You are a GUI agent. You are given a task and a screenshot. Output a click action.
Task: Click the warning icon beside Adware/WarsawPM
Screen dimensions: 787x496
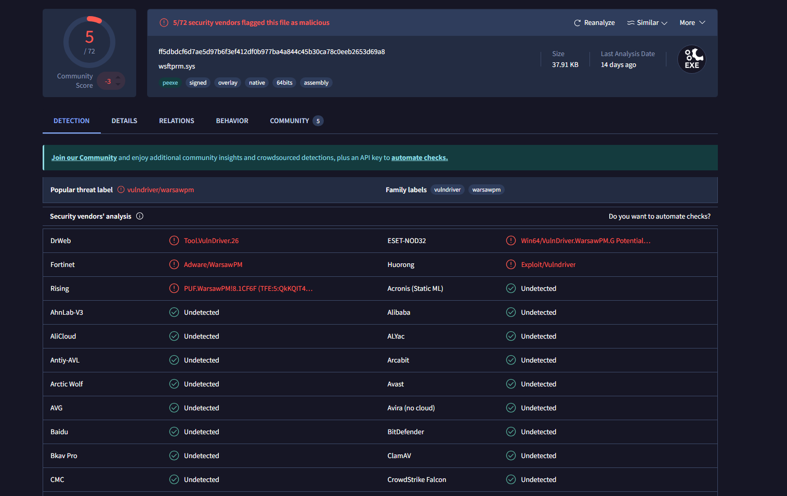tap(174, 265)
